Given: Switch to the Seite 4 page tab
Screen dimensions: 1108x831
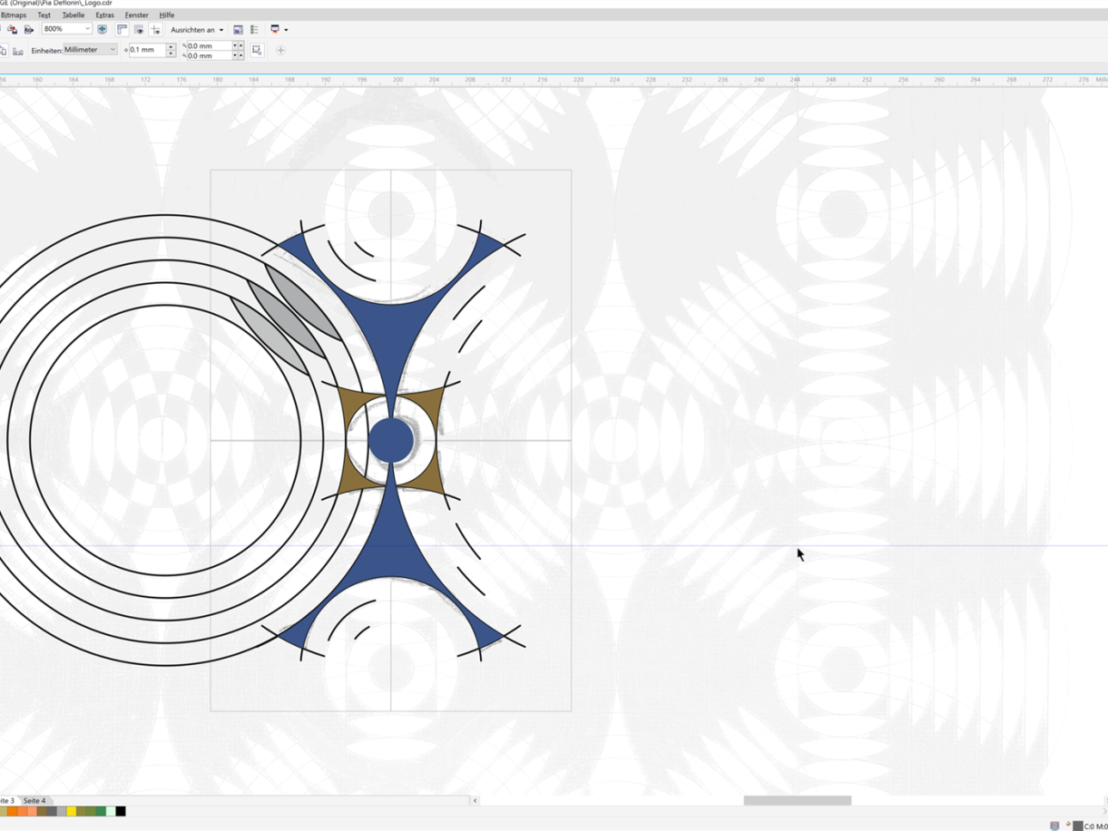Looking at the screenshot, I should 34,801.
